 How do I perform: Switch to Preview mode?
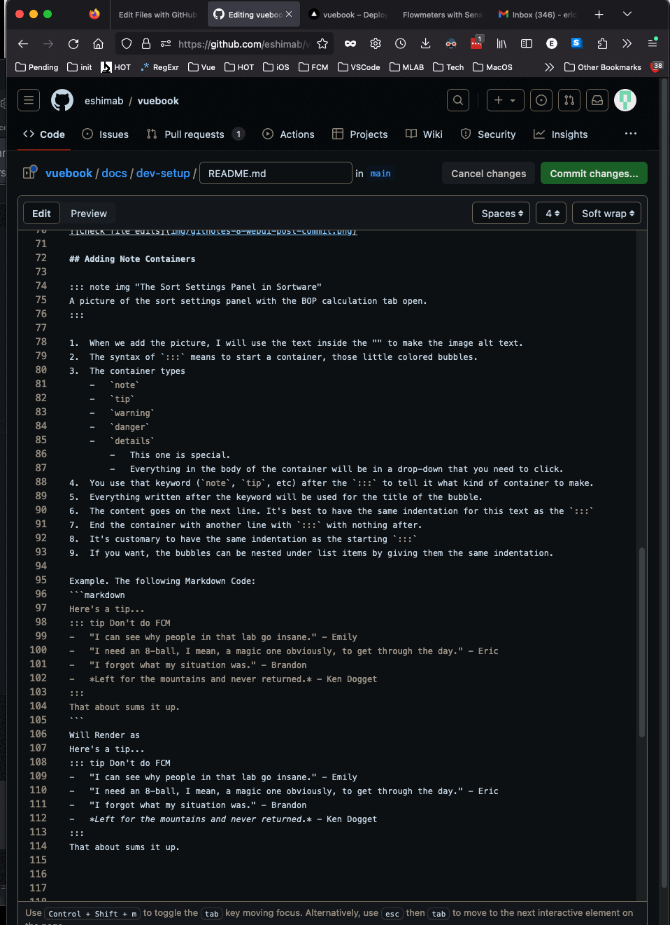pyautogui.click(x=89, y=213)
